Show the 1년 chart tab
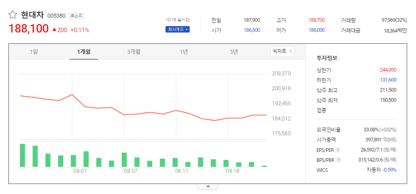This screenshot has height=194, width=416. tap(184, 51)
